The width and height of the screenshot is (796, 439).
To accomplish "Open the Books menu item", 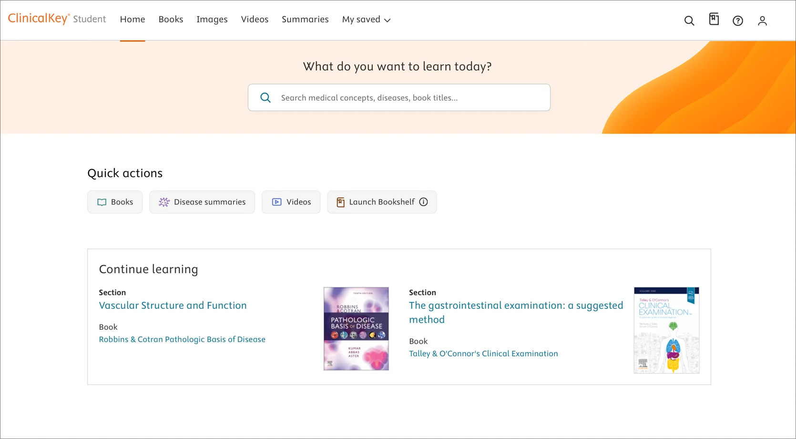I will pyautogui.click(x=171, y=20).
